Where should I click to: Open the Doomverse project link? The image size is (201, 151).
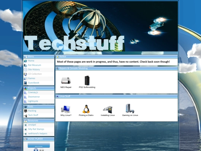[x=34, y=97]
